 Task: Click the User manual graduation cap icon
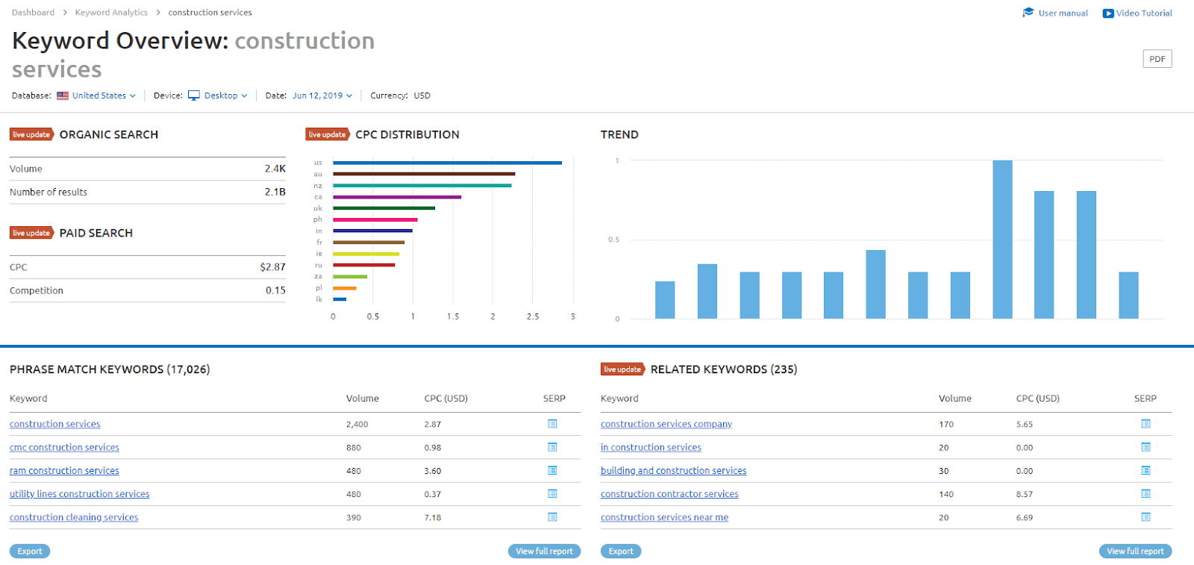(1028, 12)
